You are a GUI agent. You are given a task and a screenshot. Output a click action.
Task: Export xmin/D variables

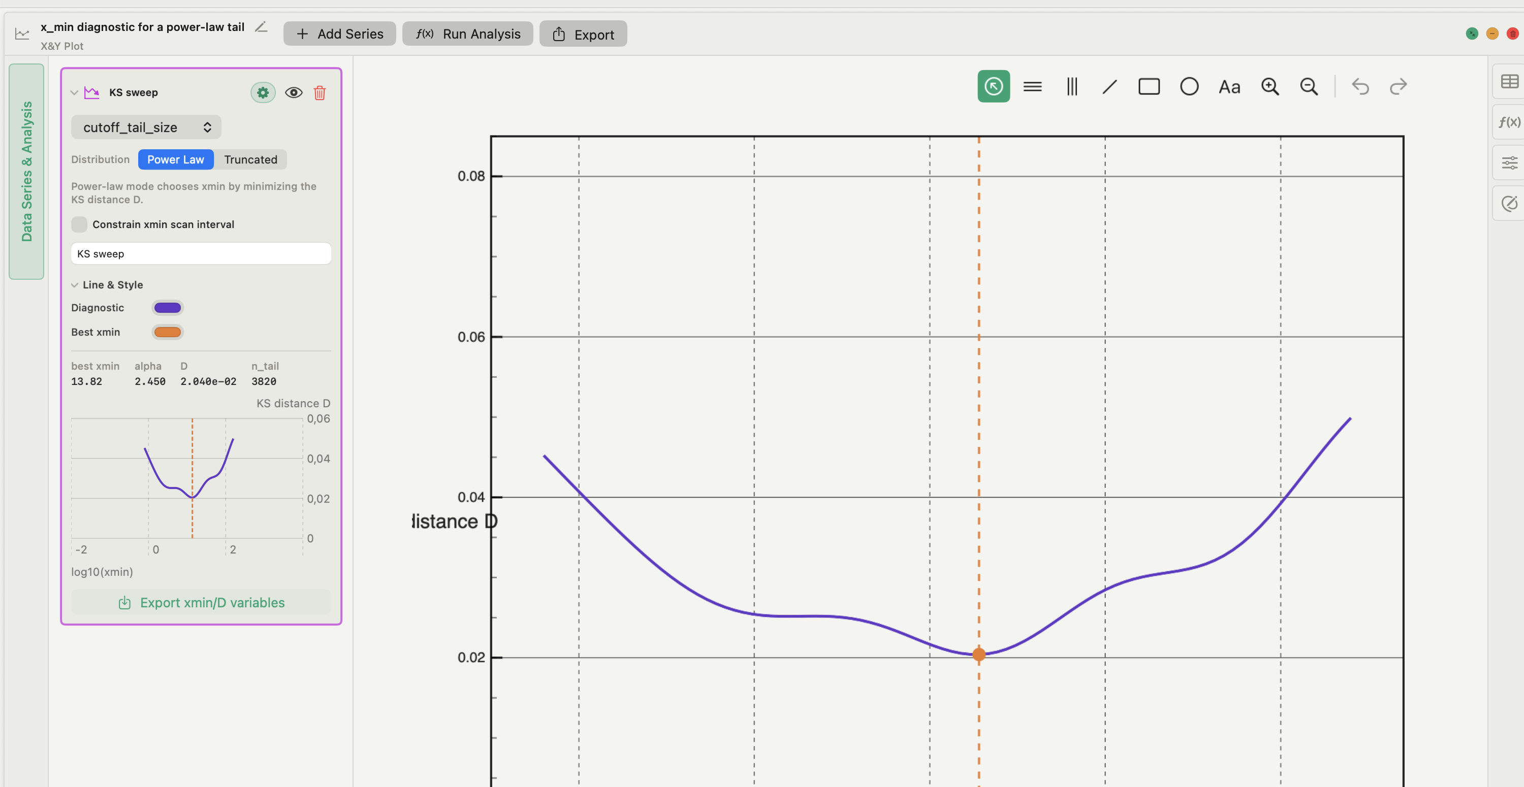click(201, 602)
